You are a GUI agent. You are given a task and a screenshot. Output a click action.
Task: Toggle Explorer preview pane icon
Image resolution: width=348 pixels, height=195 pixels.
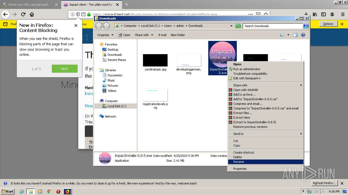click(x=296, y=35)
